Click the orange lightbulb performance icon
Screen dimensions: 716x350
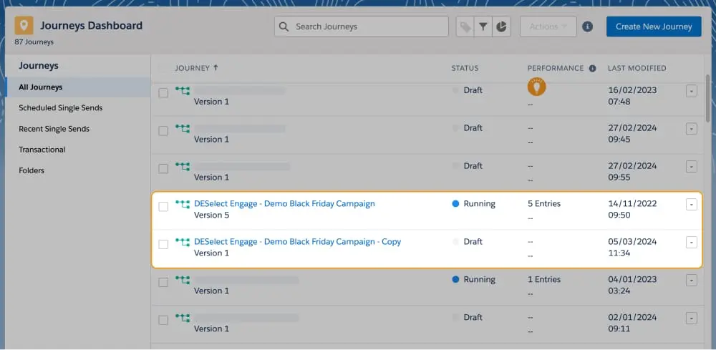(536, 87)
